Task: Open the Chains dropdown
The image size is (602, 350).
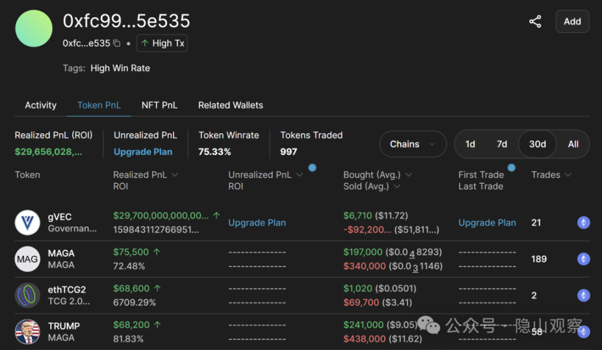Action: pyautogui.click(x=412, y=144)
